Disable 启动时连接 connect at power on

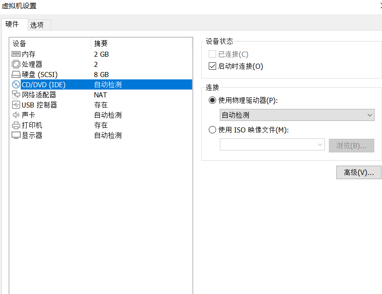[x=212, y=66]
